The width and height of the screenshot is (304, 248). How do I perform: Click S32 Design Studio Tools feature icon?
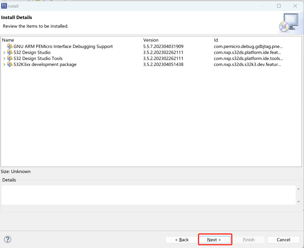10,58
